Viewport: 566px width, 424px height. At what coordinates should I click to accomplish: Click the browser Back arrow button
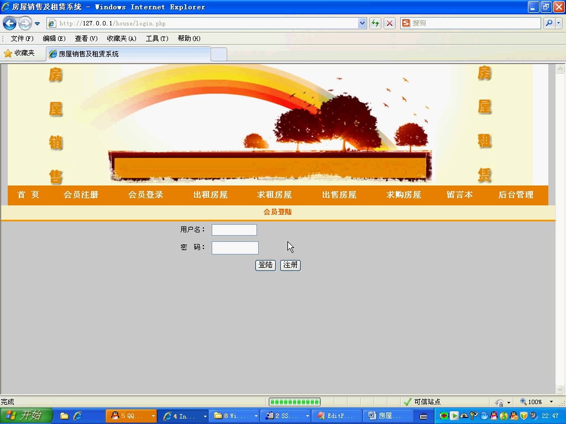(x=10, y=23)
